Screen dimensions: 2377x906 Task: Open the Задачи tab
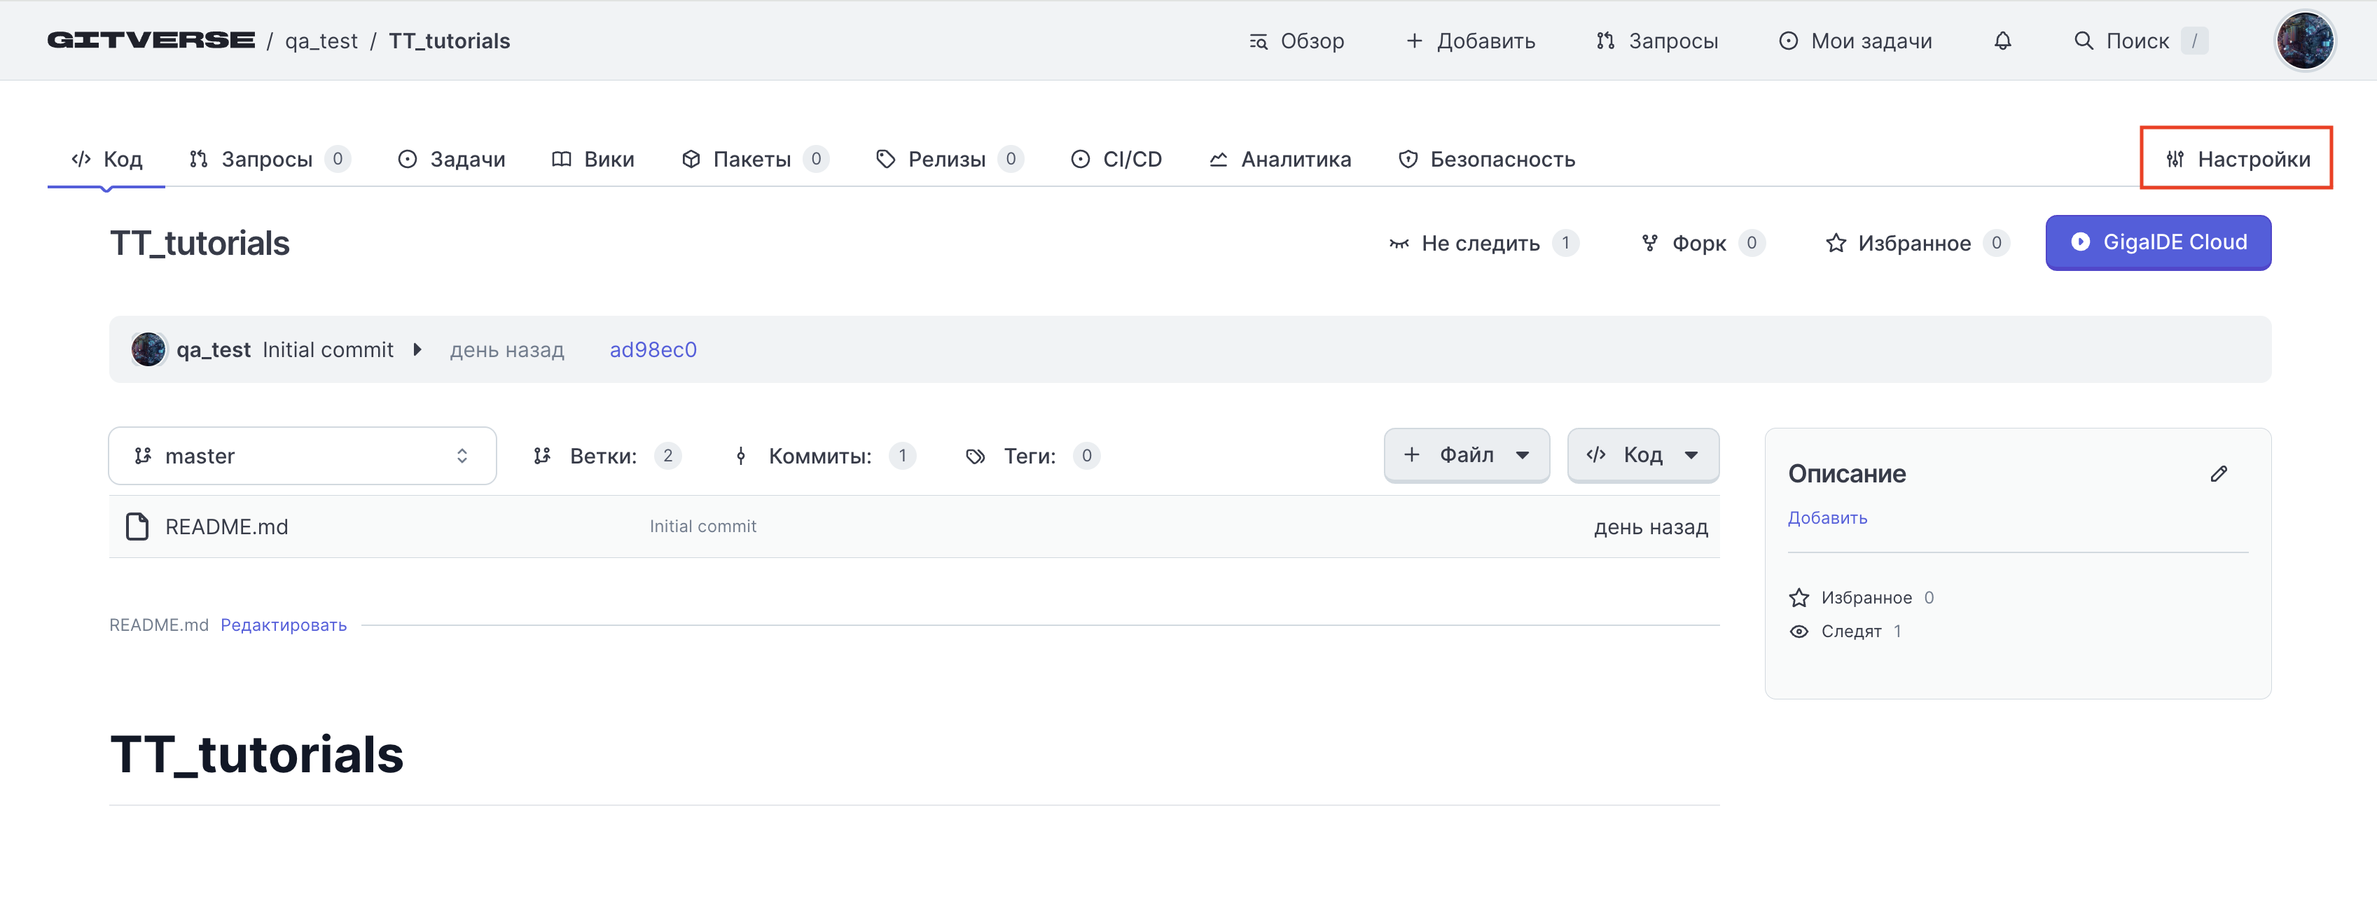point(451,159)
